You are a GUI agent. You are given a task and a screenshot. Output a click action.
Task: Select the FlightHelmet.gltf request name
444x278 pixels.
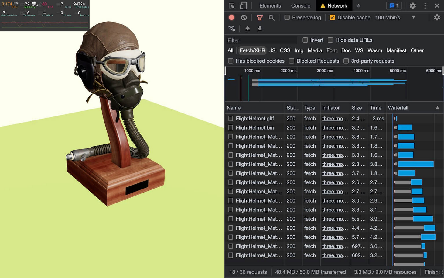click(255, 119)
